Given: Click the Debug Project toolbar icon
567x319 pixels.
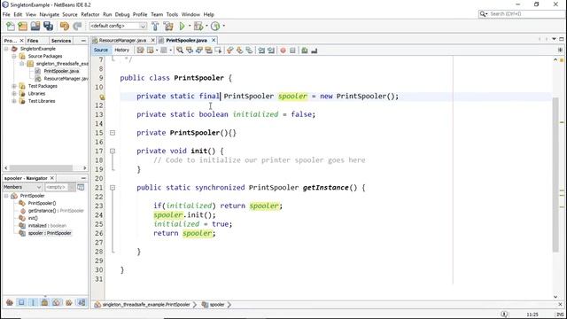Looking at the screenshot, I should pyautogui.click(x=198, y=26).
